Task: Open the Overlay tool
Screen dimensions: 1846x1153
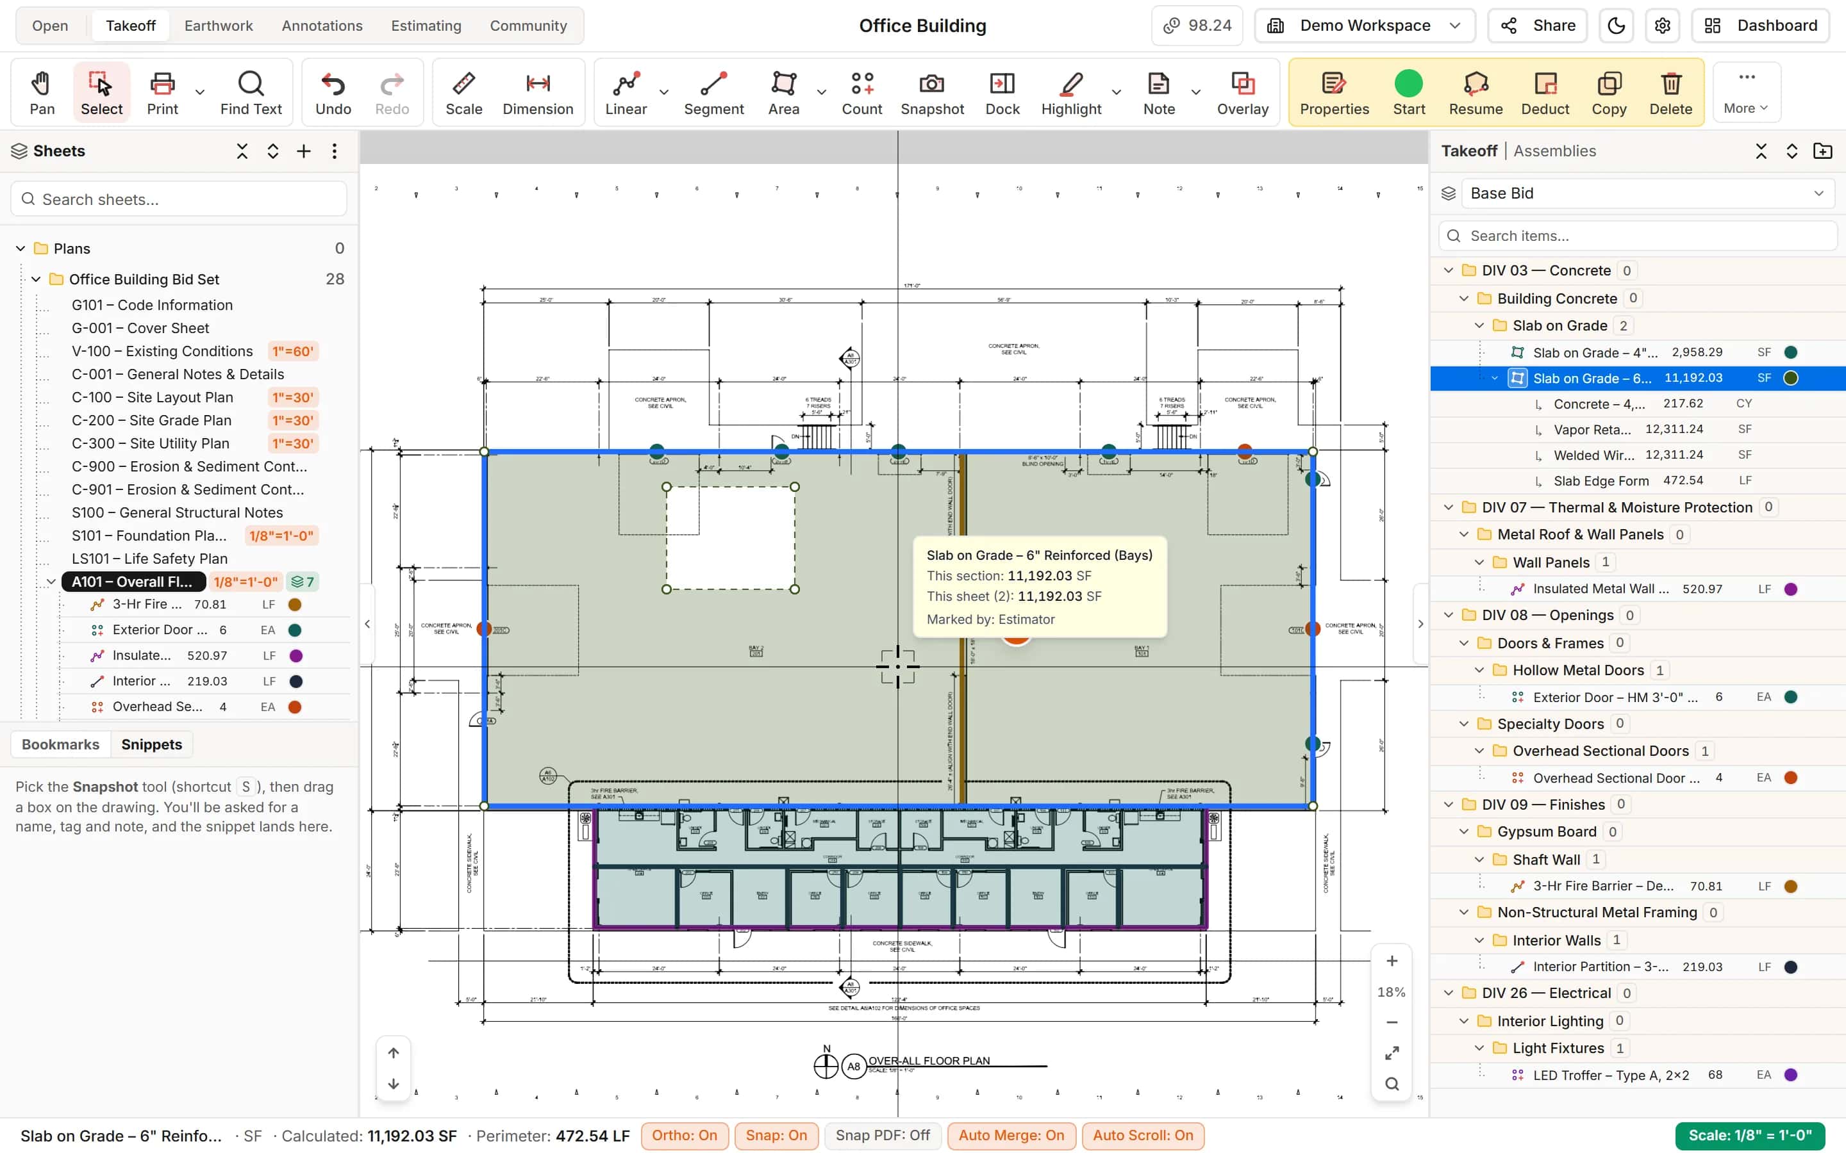Action: [x=1243, y=93]
